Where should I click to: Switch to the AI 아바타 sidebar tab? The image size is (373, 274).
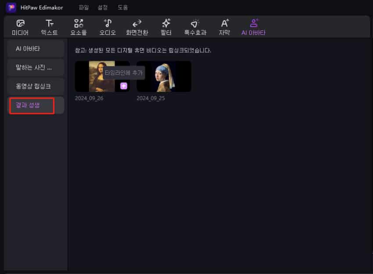point(36,49)
